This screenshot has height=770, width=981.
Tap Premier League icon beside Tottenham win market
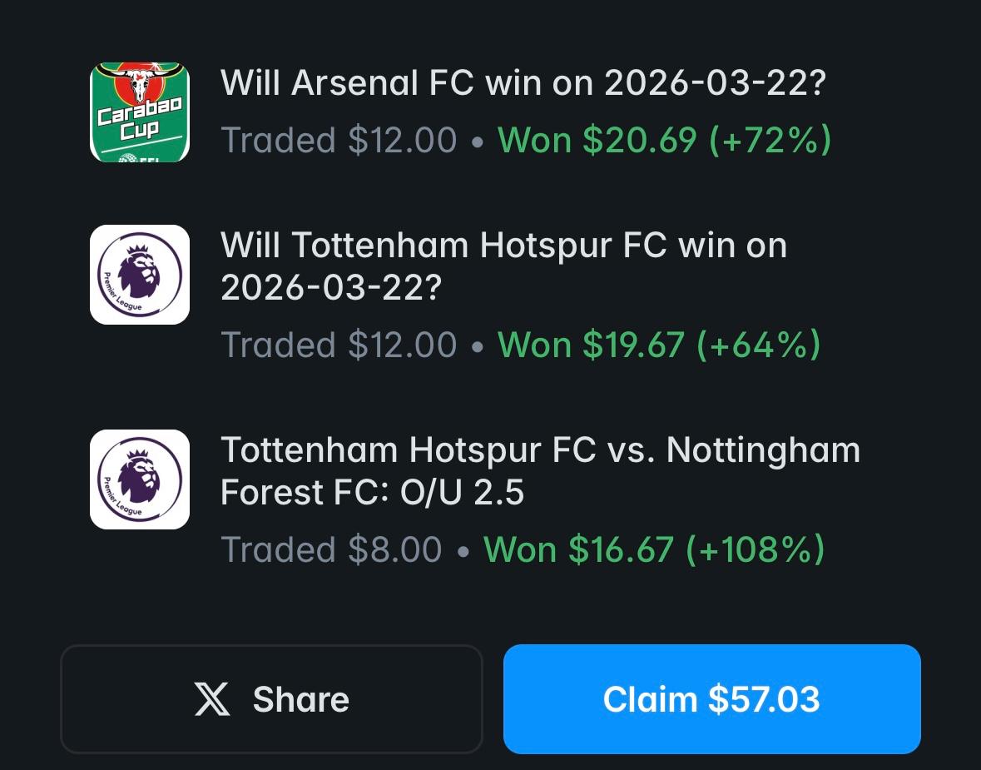(140, 274)
